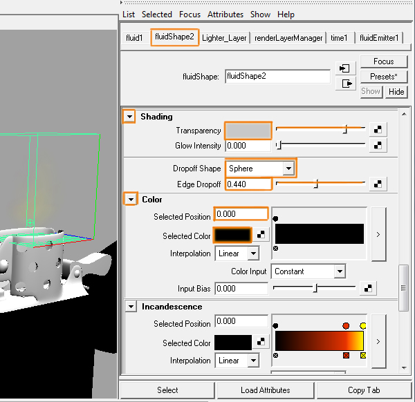Open texture map button for Transparency
Screen dimensions: 415x402
[378, 129]
